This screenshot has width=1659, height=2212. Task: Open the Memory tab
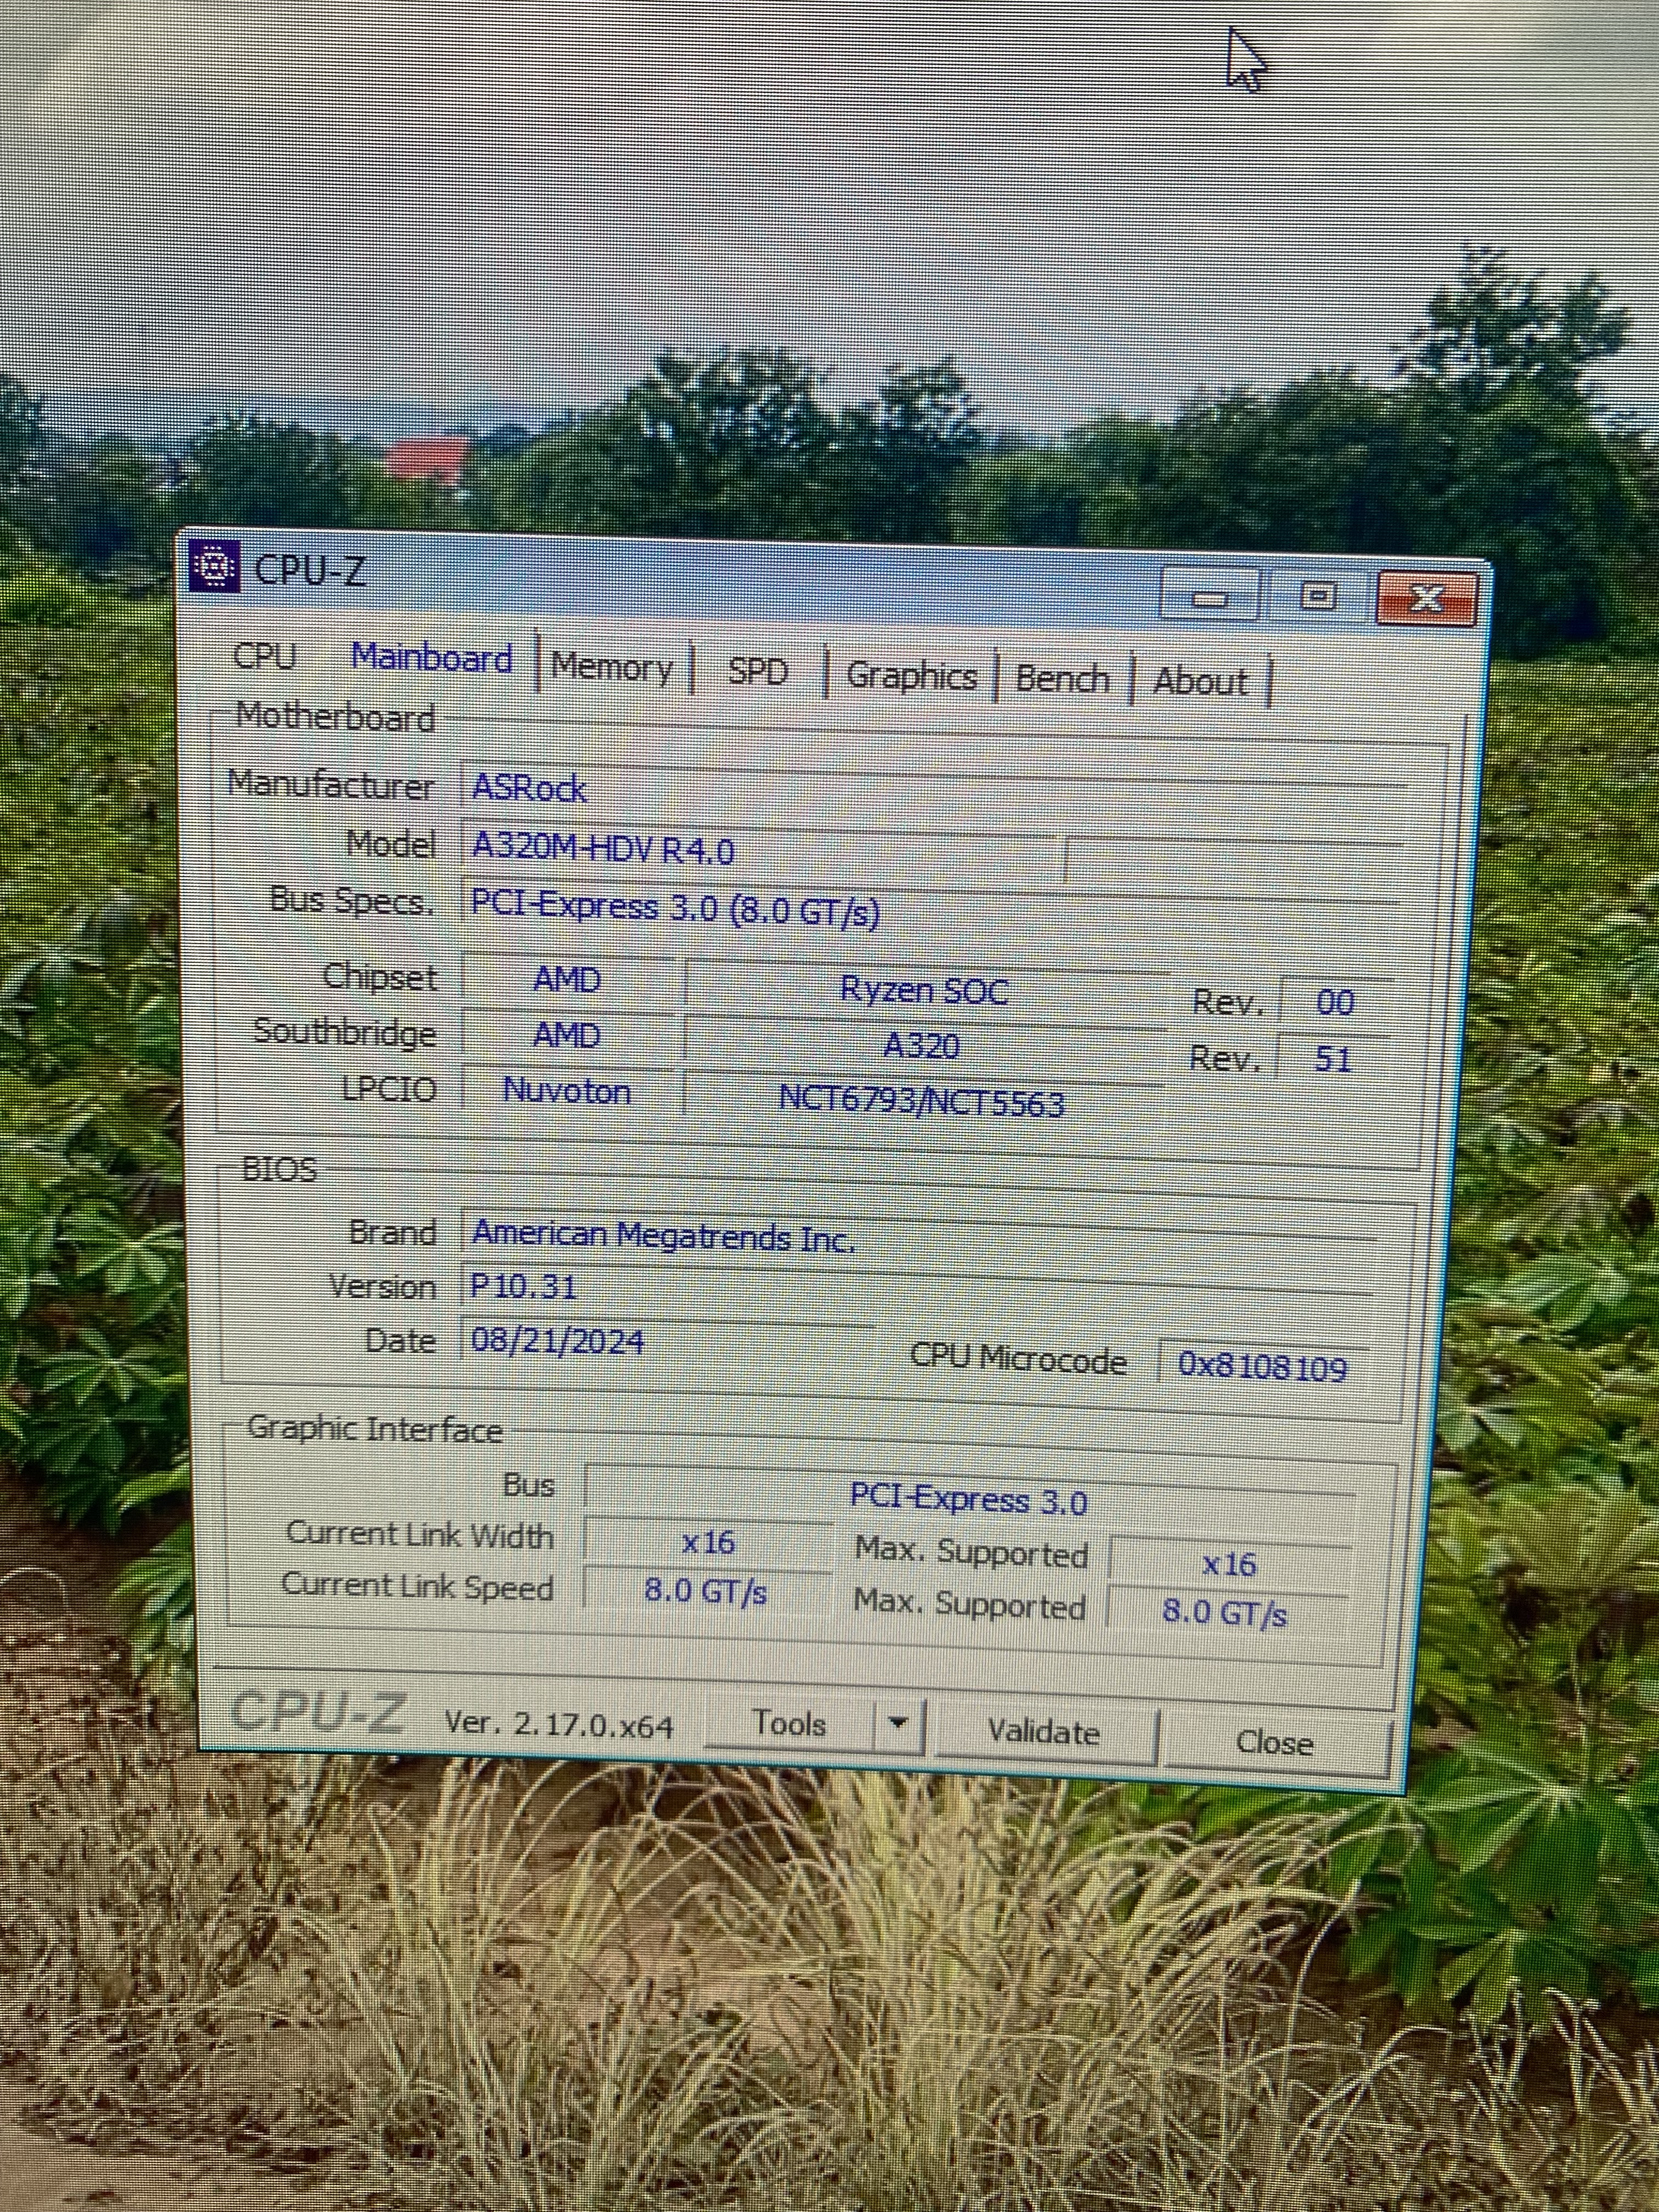click(x=612, y=667)
